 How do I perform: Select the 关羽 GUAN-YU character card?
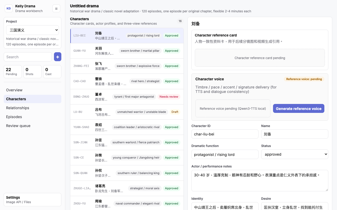point(127,51)
